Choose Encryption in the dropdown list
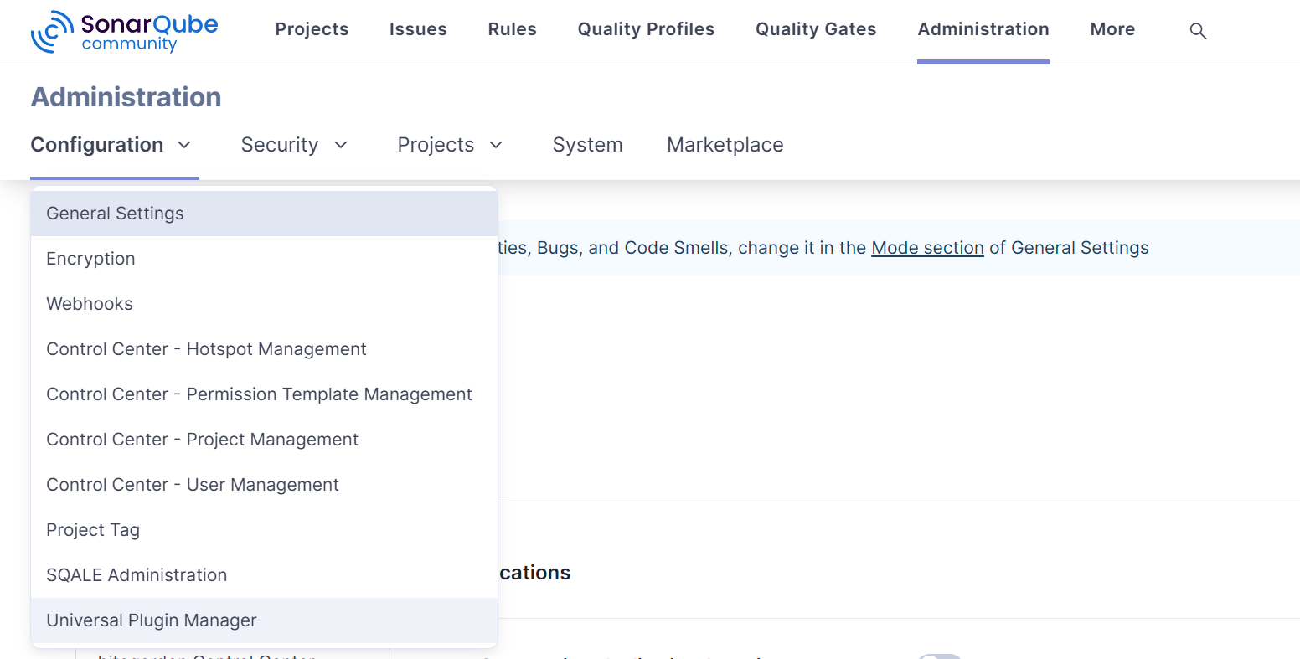 [90, 259]
